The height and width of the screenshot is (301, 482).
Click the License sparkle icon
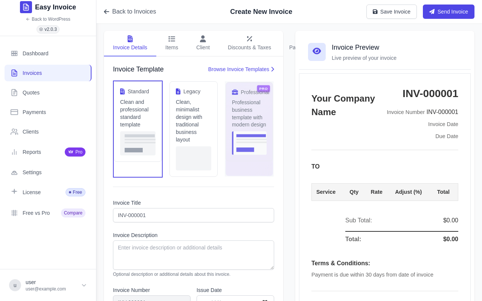[14, 192]
